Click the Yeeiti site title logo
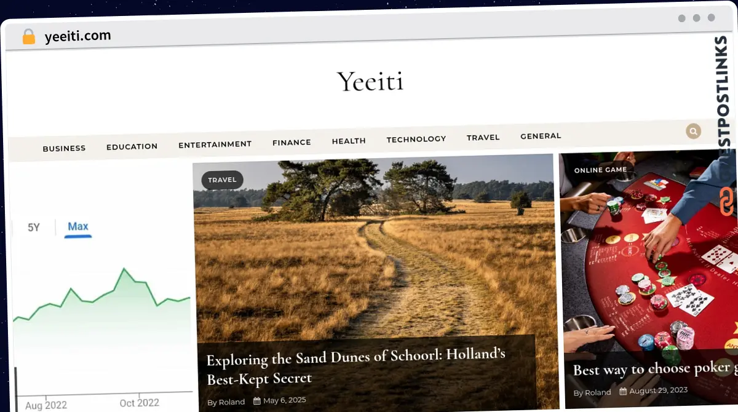738x412 pixels. pos(370,81)
